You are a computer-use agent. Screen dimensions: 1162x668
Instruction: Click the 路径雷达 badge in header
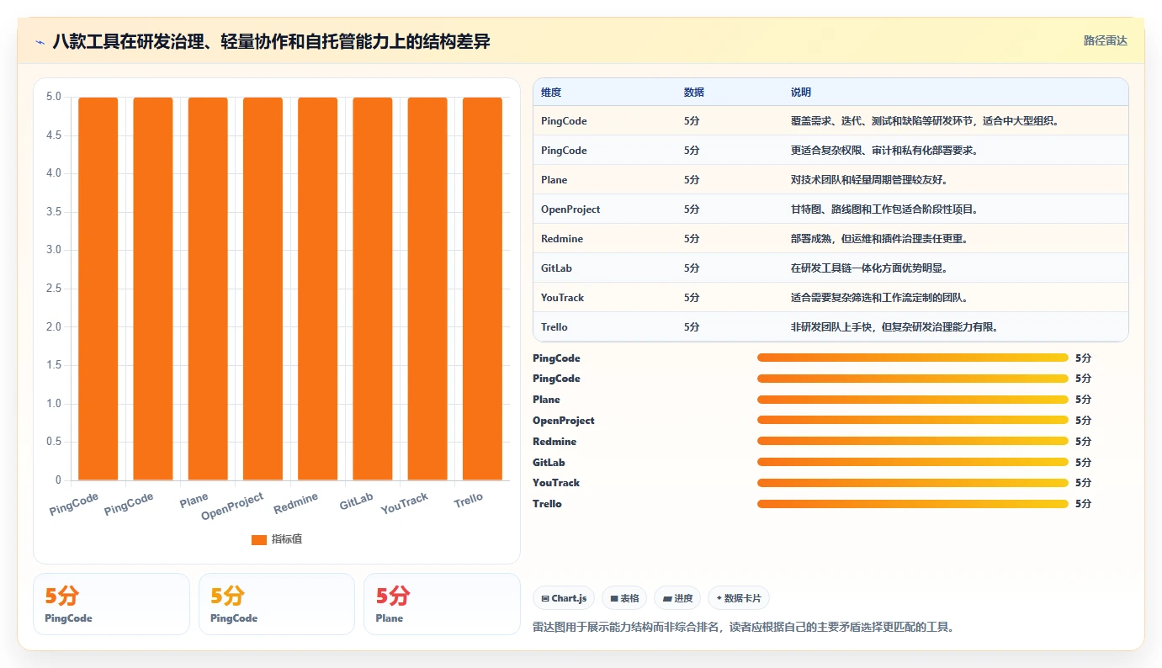pyautogui.click(x=1105, y=40)
